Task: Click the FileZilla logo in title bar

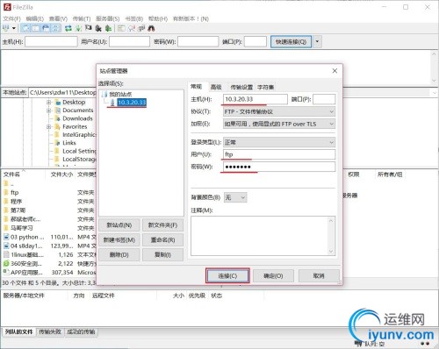Action: click(7, 7)
